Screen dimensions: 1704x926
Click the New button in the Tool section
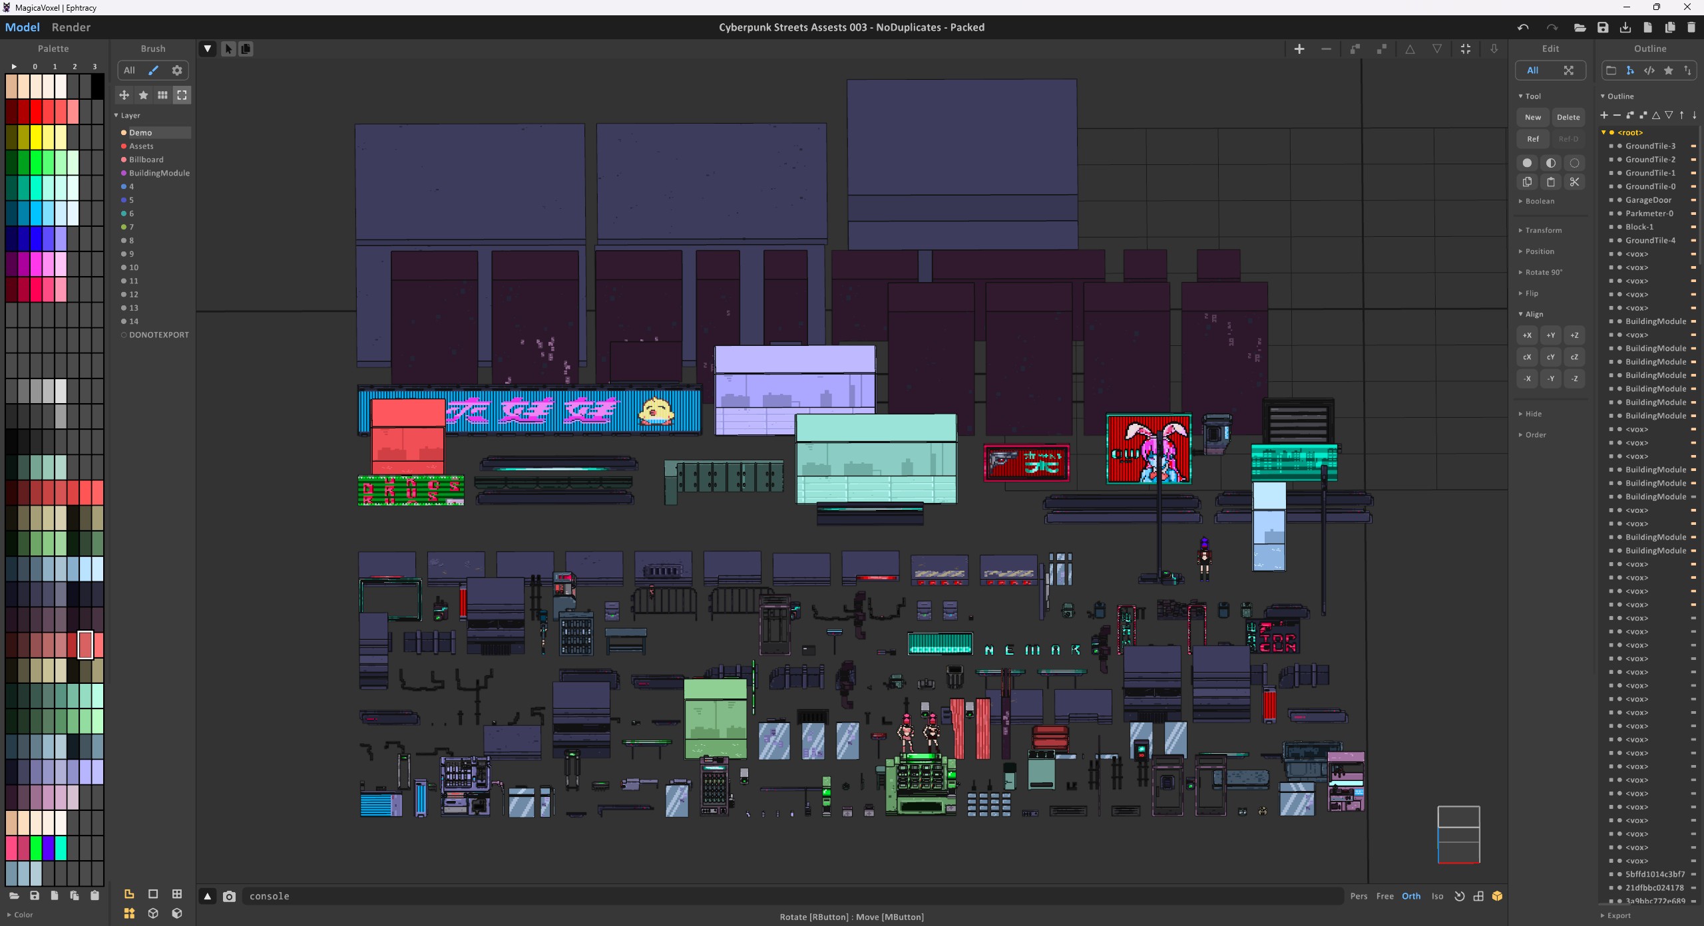click(x=1533, y=117)
